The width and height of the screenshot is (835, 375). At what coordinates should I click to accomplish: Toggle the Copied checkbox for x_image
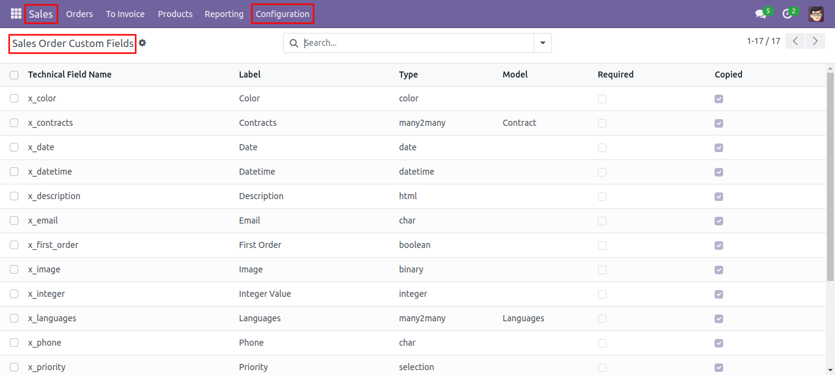(x=719, y=270)
